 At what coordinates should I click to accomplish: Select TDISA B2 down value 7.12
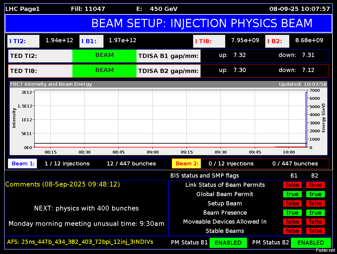308,70
